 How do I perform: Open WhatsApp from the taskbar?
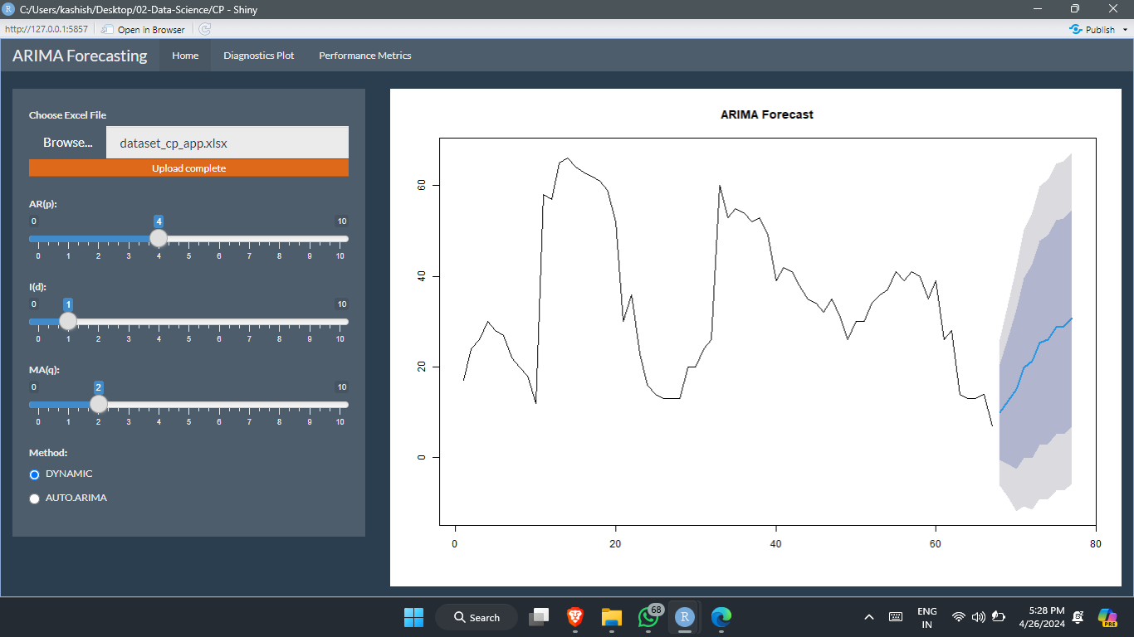click(x=648, y=617)
